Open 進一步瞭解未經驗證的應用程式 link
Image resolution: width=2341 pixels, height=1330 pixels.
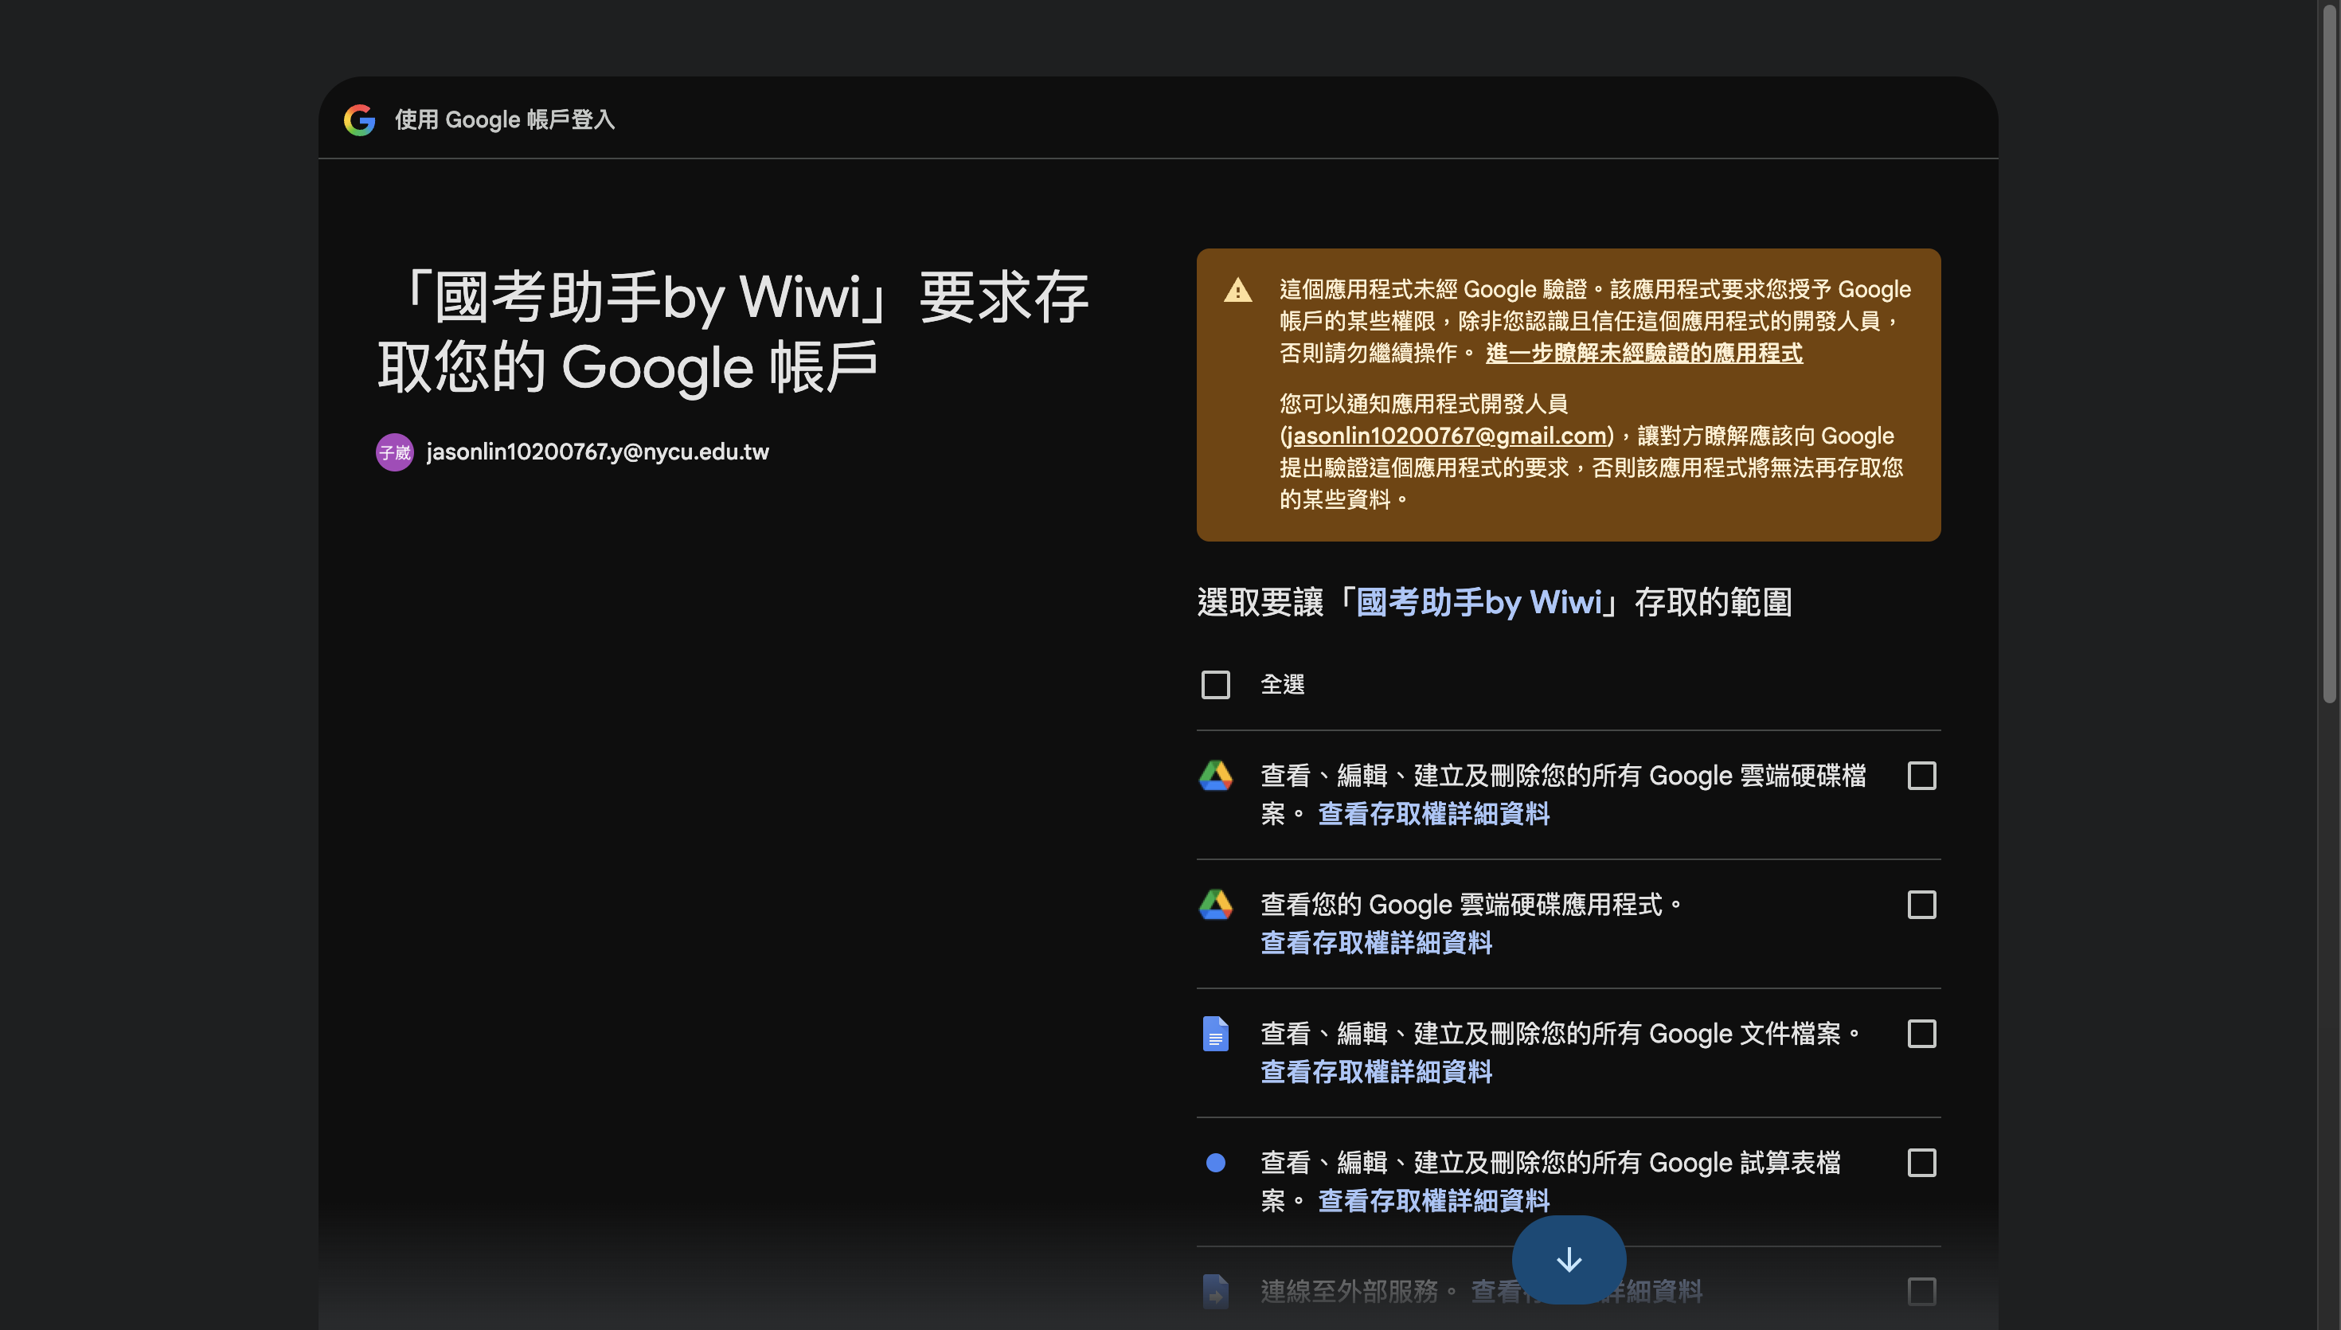1643,354
